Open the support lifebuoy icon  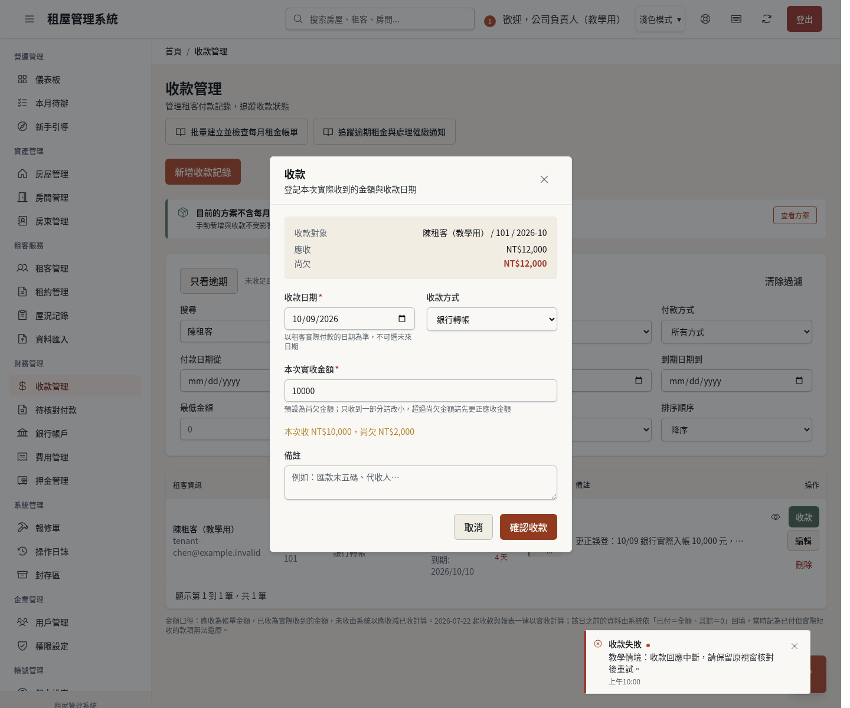click(x=705, y=19)
